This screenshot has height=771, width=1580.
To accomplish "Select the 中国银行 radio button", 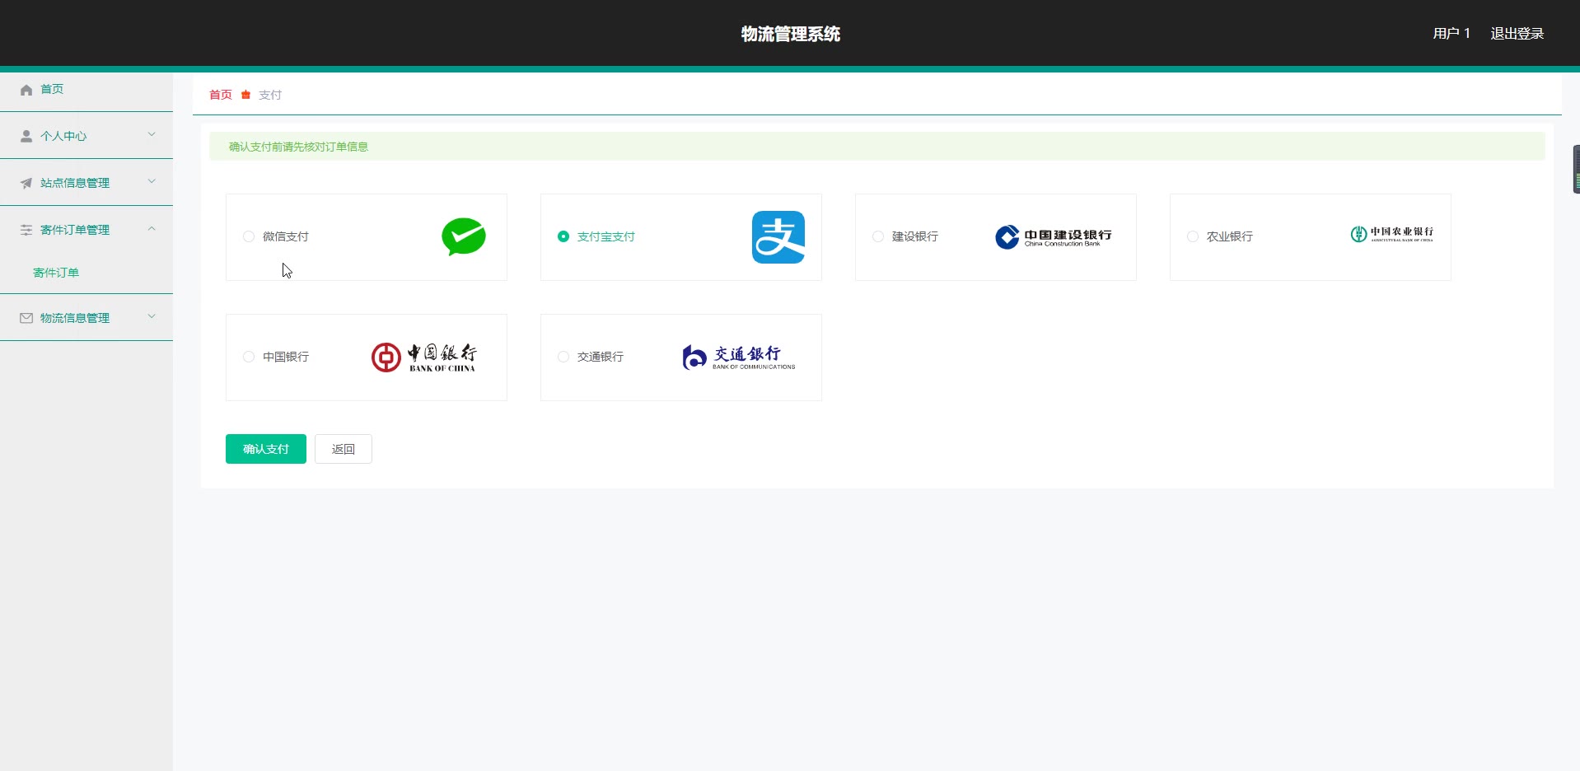I will pyautogui.click(x=249, y=357).
